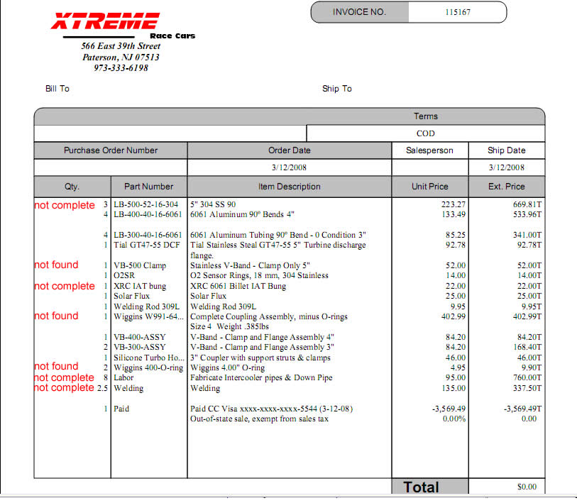Viewport: 577px width, 503px height.
Task: Click the Ship Date header cell
Action: click(506, 150)
